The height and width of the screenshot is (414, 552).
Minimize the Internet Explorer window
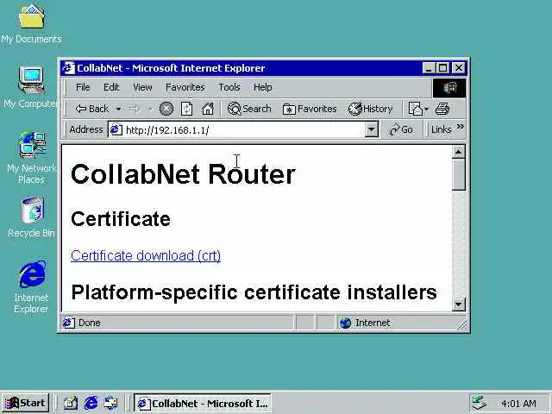coord(429,68)
